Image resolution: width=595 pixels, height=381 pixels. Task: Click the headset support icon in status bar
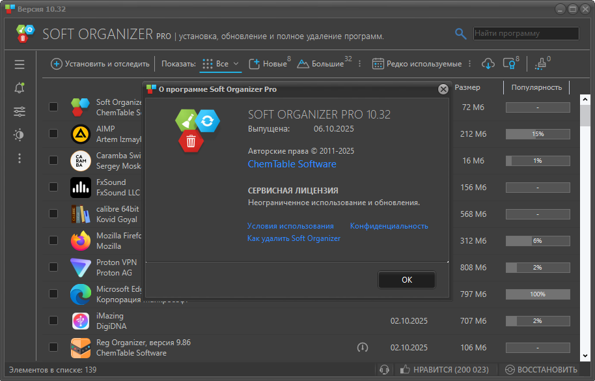[384, 369]
